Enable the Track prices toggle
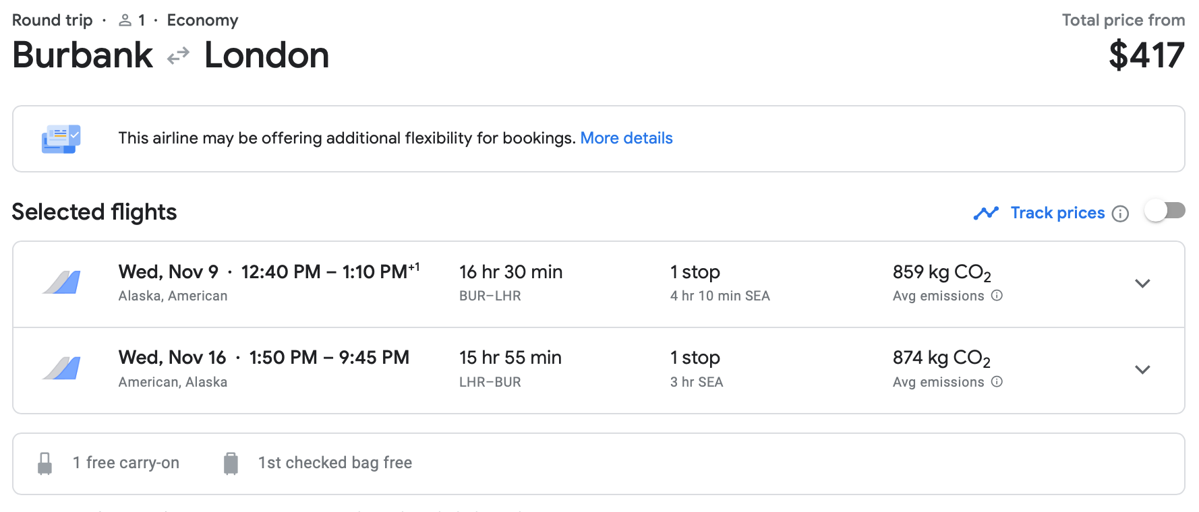 1165,212
